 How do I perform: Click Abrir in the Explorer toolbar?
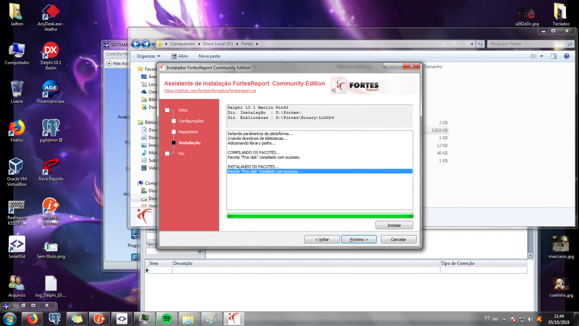(179, 56)
